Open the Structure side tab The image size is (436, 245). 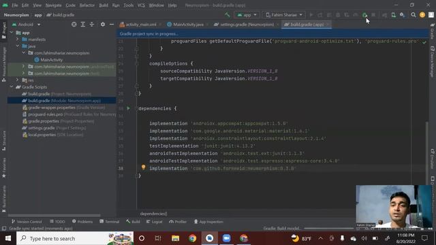(x=4, y=141)
